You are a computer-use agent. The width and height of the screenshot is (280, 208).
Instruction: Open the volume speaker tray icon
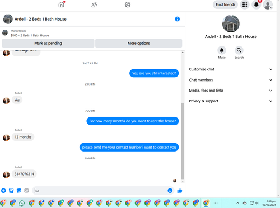(x=256, y=203)
